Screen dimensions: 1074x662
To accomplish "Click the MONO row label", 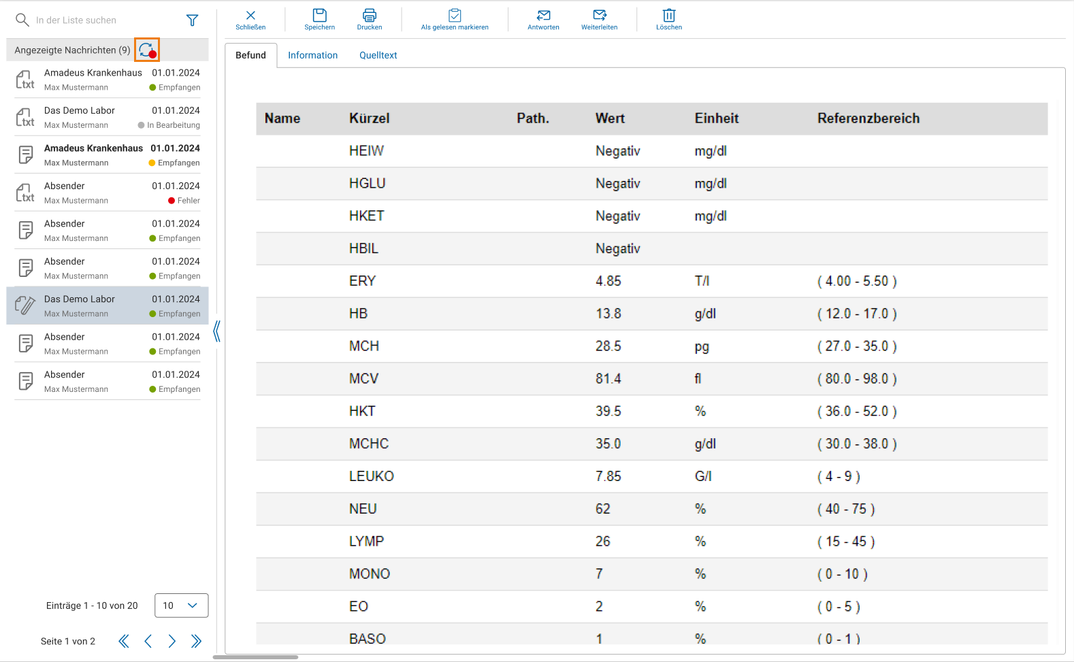I will pos(370,574).
